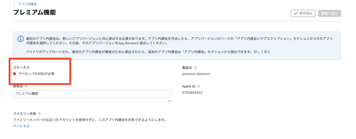Click the back chevron beside アプリ内課金

coord(14,4)
